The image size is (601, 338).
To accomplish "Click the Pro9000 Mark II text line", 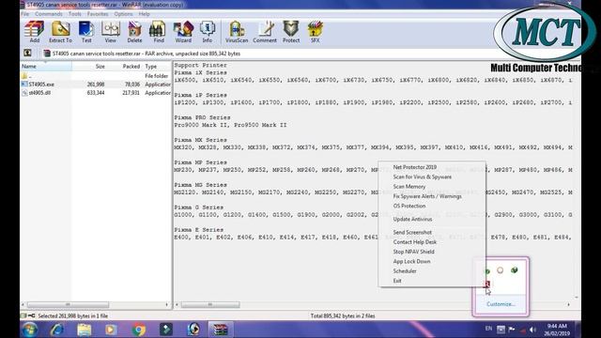I will pos(230,125).
